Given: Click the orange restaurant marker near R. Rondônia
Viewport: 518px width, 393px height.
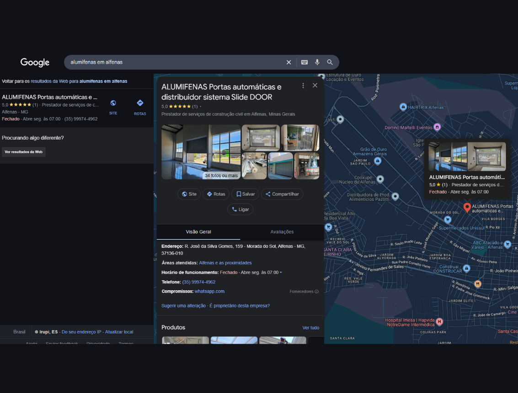Looking at the screenshot, I should [x=477, y=283].
